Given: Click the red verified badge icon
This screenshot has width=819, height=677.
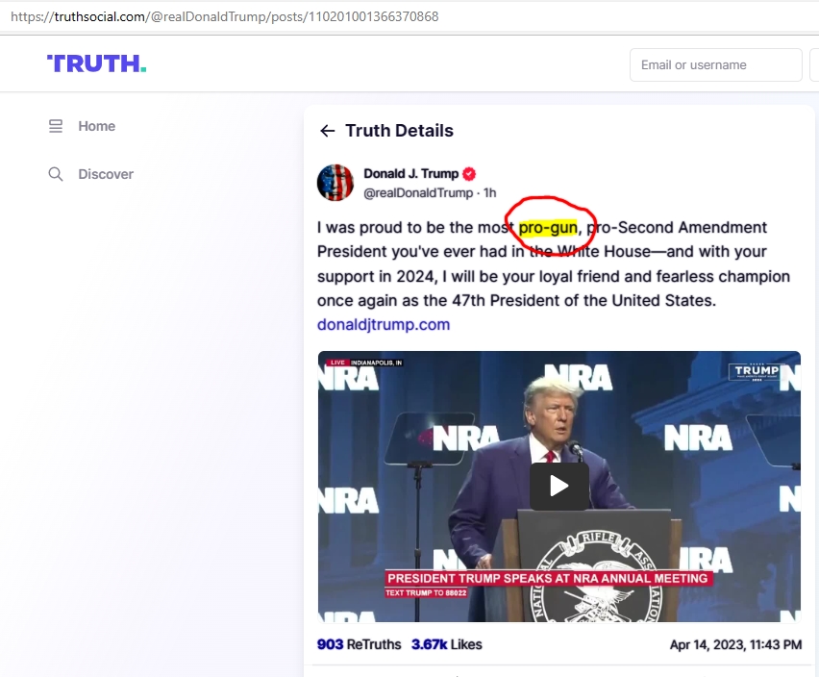Looking at the screenshot, I should [469, 173].
